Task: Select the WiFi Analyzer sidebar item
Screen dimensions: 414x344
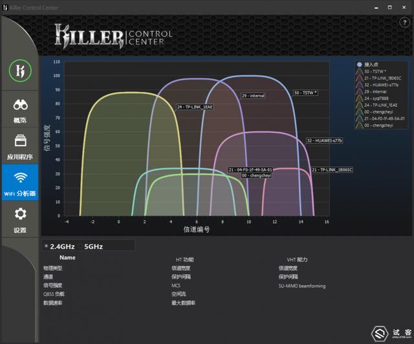Action: pos(20,182)
